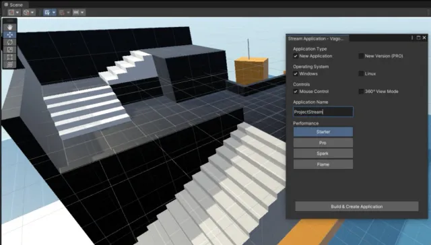This screenshot has height=245, width=431.
Task: Click the Performance section label
Action: [306, 123]
